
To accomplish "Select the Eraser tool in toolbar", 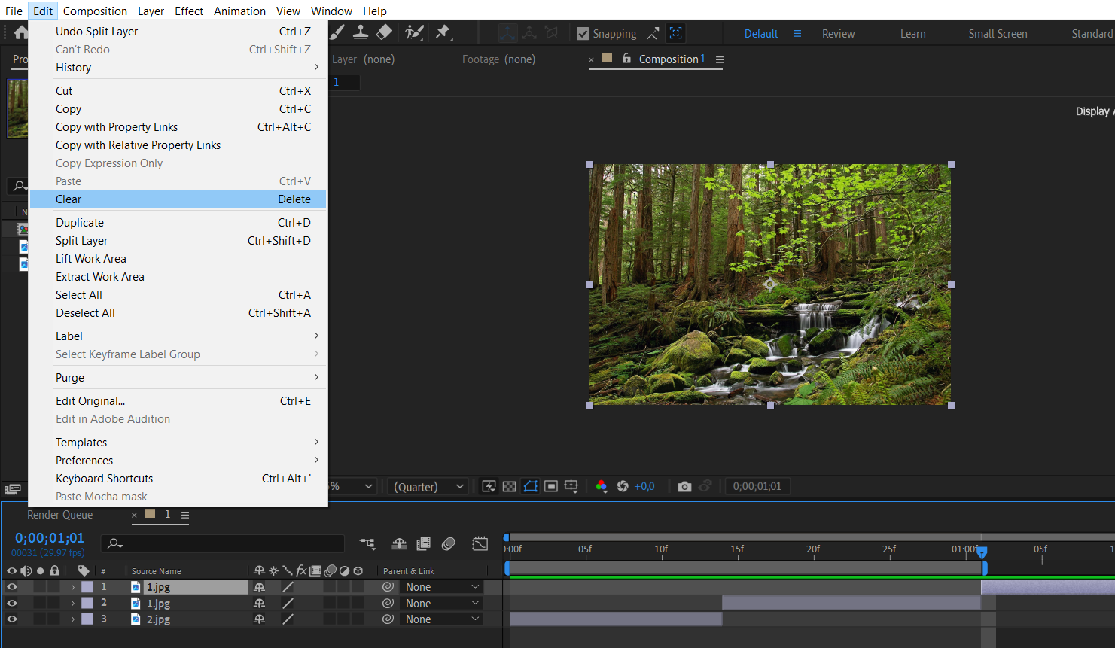I will (384, 32).
